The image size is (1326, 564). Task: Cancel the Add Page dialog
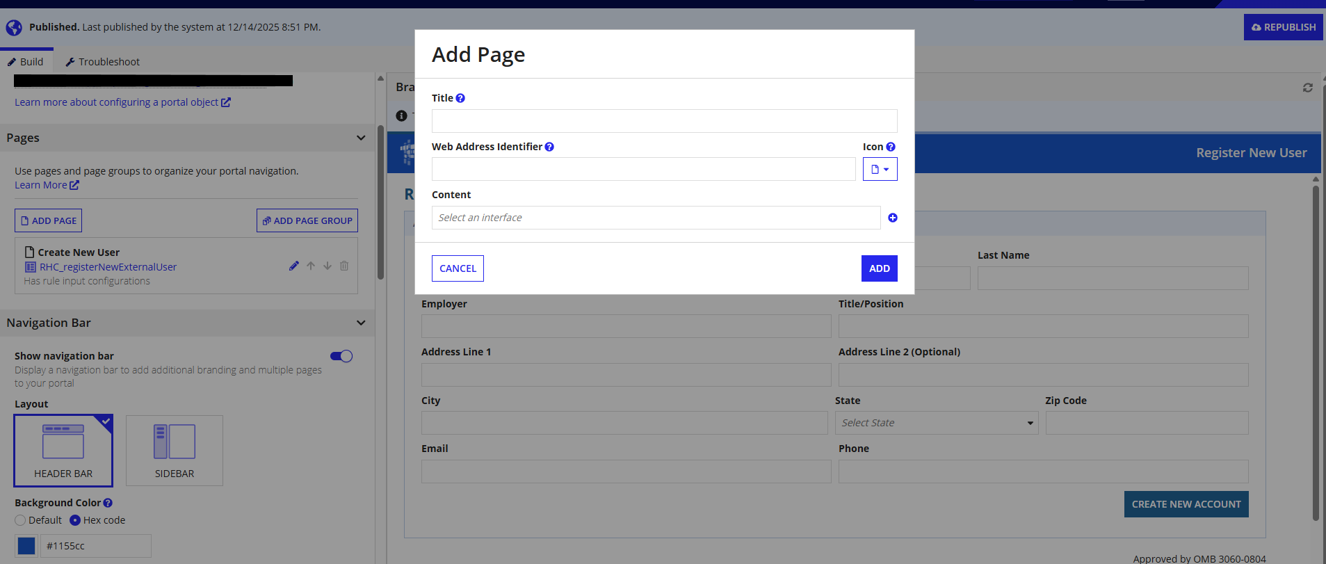(458, 268)
